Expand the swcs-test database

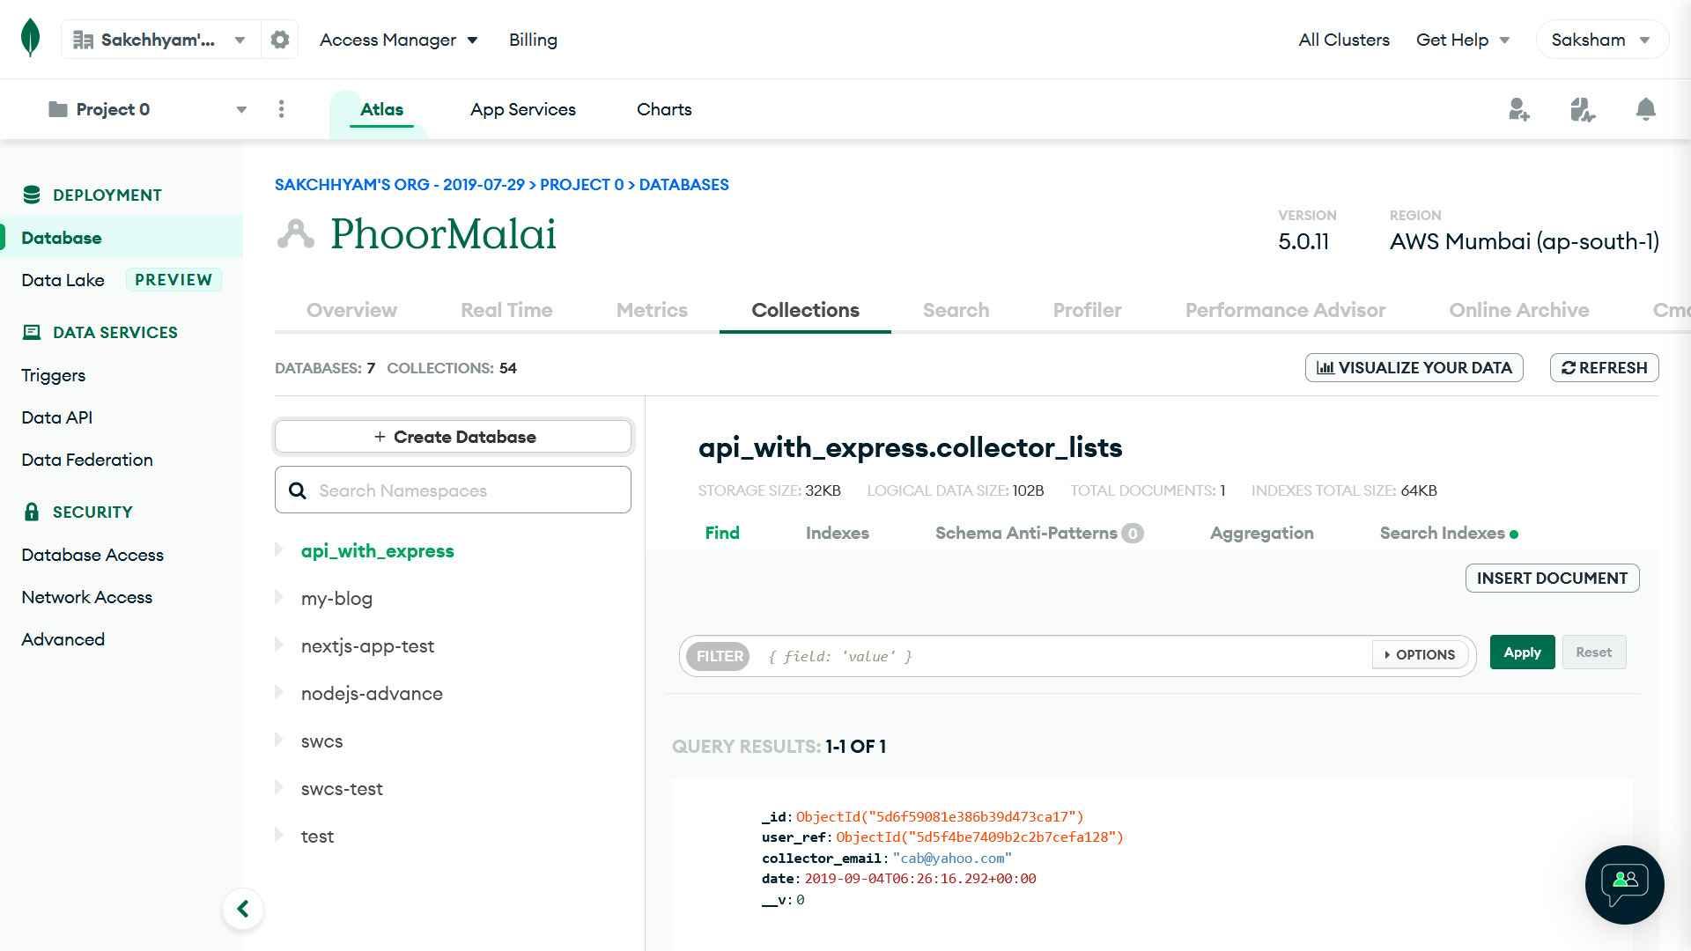click(279, 788)
